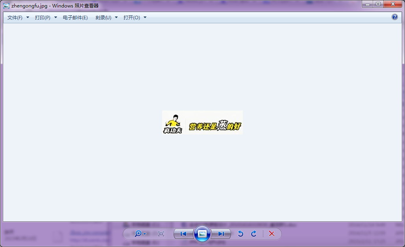Click the 电子邮件(E) menu item
Viewport: 405px width, 247px height.
pos(75,18)
